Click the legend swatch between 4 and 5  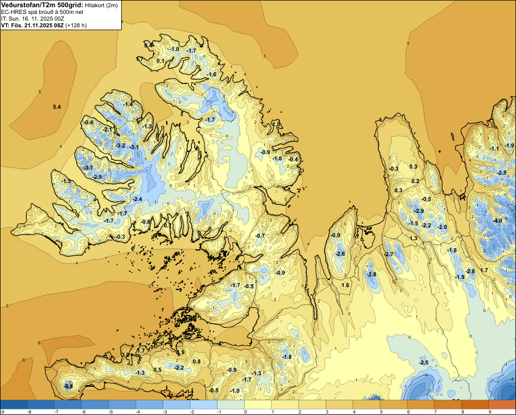pos(367,405)
